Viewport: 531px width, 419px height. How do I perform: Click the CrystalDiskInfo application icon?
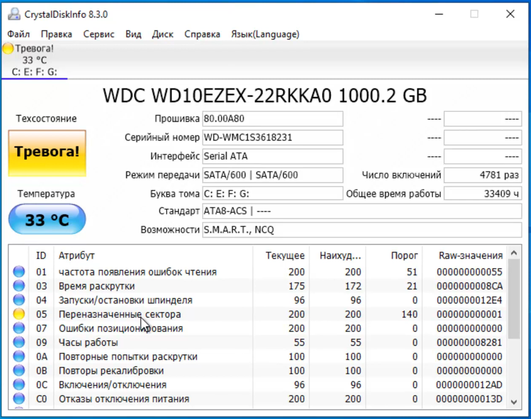pos(14,14)
